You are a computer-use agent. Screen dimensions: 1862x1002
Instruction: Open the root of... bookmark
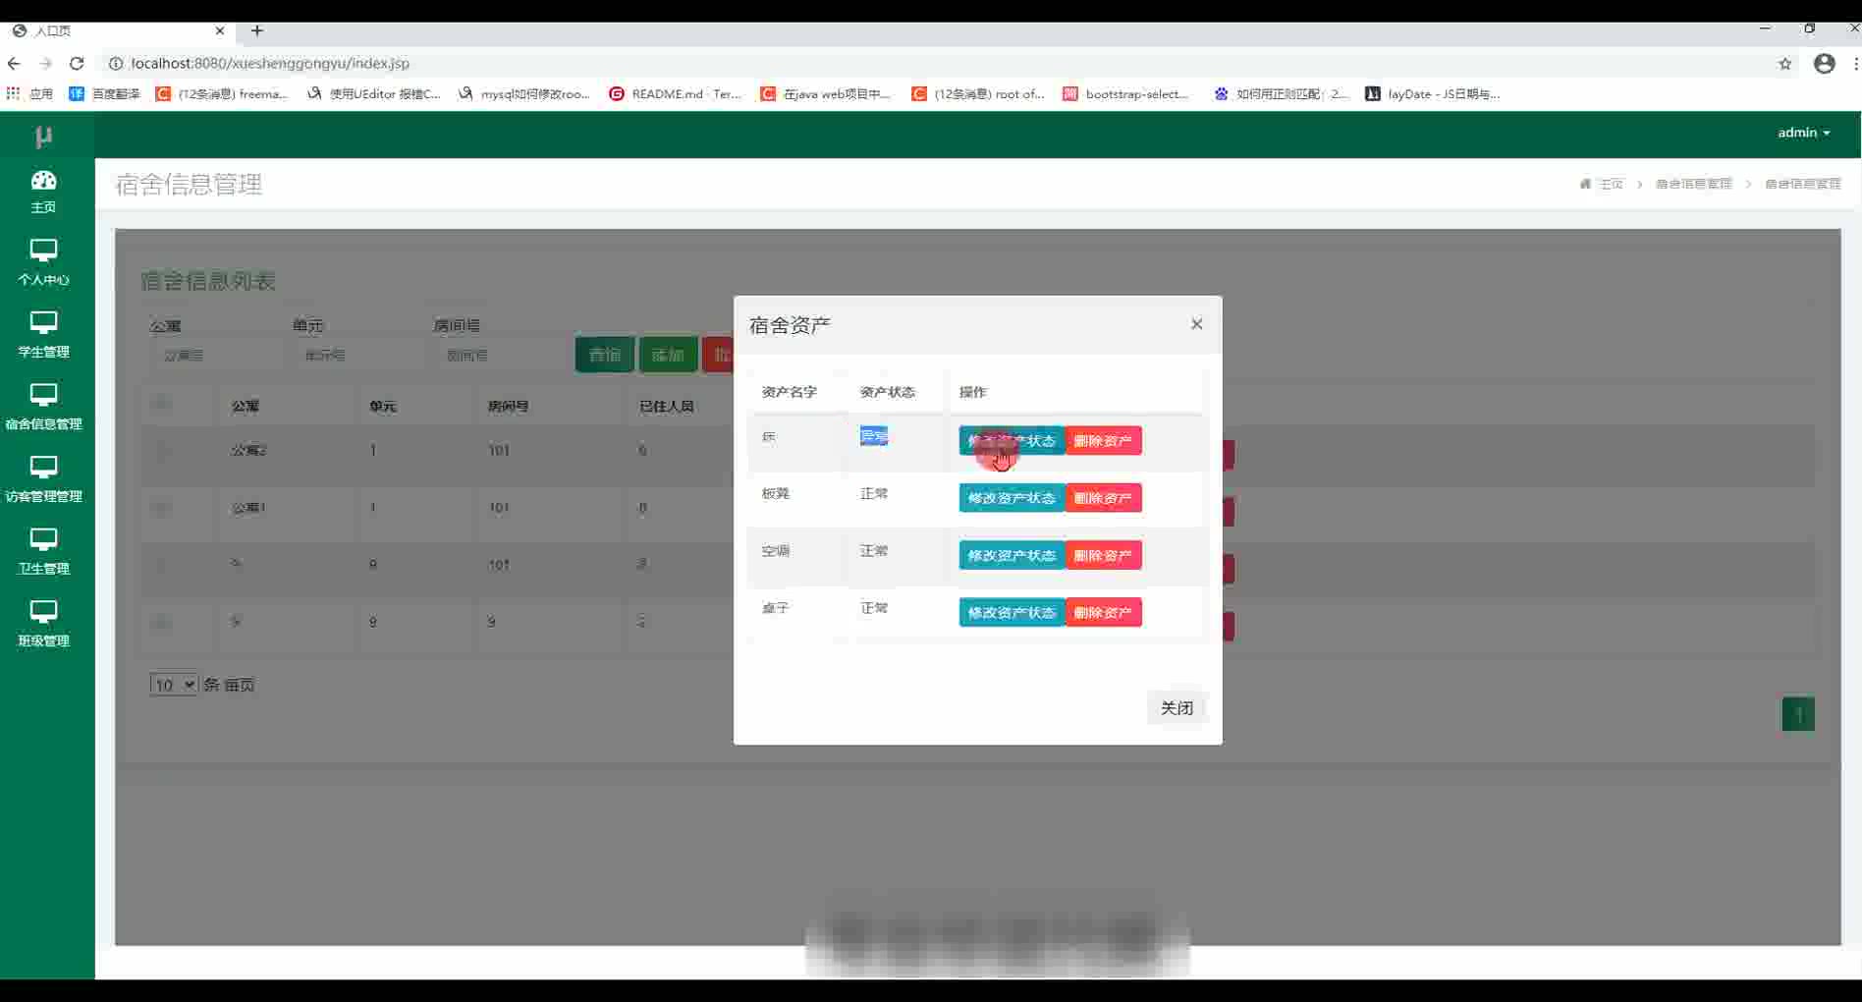click(x=978, y=93)
